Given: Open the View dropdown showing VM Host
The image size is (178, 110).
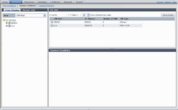Looking at the screenshot, I should click(31, 15).
